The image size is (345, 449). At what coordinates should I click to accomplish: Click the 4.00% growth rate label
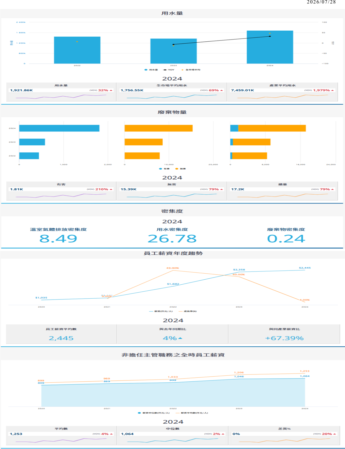coord(305,300)
